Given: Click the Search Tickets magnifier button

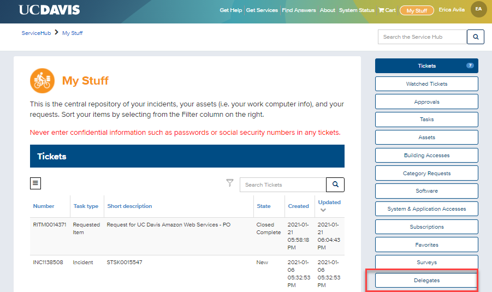Looking at the screenshot, I should pos(335,185).
